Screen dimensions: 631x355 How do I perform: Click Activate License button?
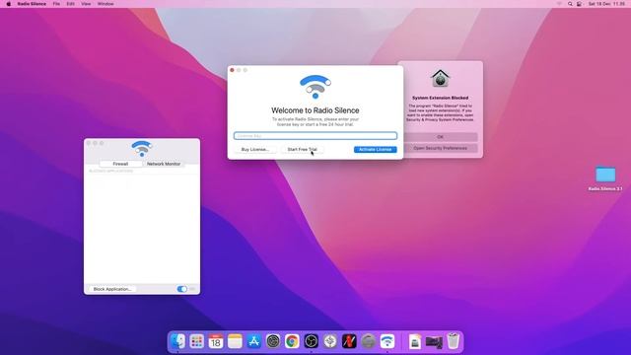[x=375, y=149]
